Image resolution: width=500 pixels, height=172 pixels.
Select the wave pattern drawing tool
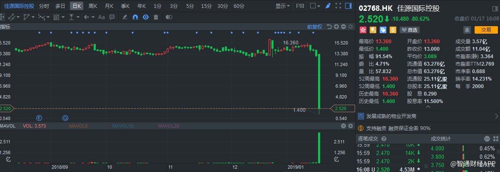pyautogui.click(x=41, y=17)
